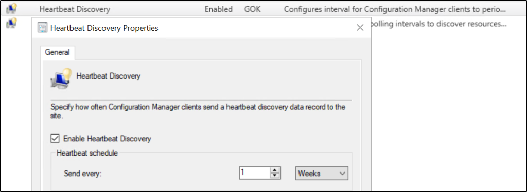
Task: Toggle the Enable Heartbeat Discovery checkbox
Action: pos(54,138)
